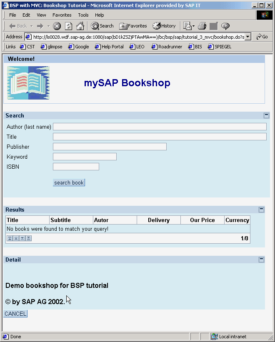The width and height of the screenshot is (275, 342).
Task: Go back with the Back arrow button
Action: (18, 26)
